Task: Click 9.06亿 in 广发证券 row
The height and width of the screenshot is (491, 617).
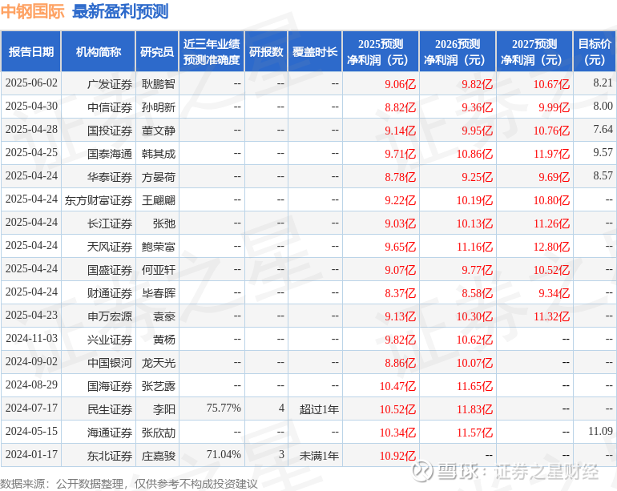Action: pyautogui.click(x=400, y=84)
